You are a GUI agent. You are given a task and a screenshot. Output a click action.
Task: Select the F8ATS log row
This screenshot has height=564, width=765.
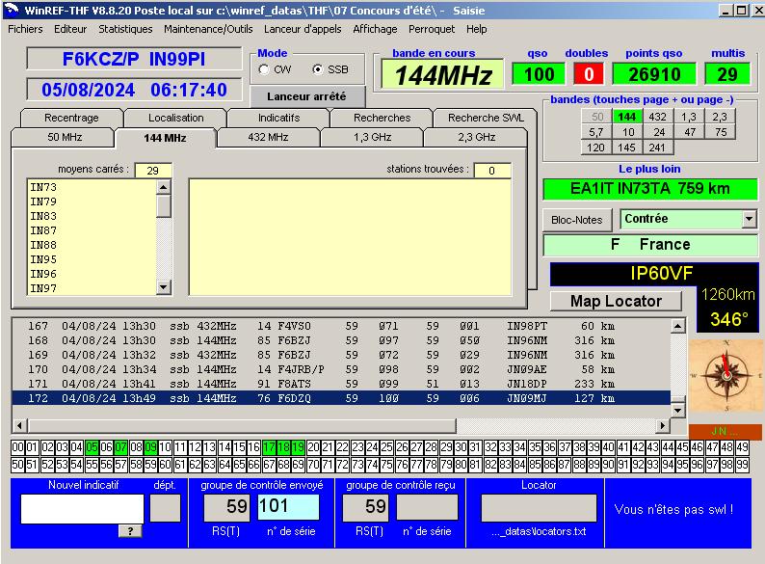pyautogui.click(x=341, y=384)
